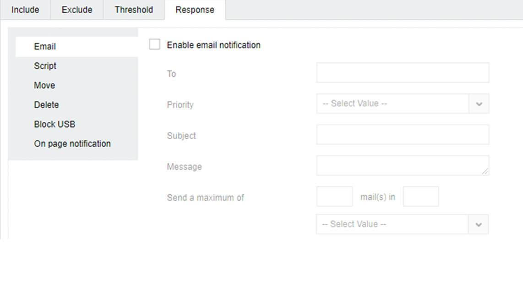Screen dimensions: 523x283
Task: Open the Threshold tab
Action: [134, 10]
